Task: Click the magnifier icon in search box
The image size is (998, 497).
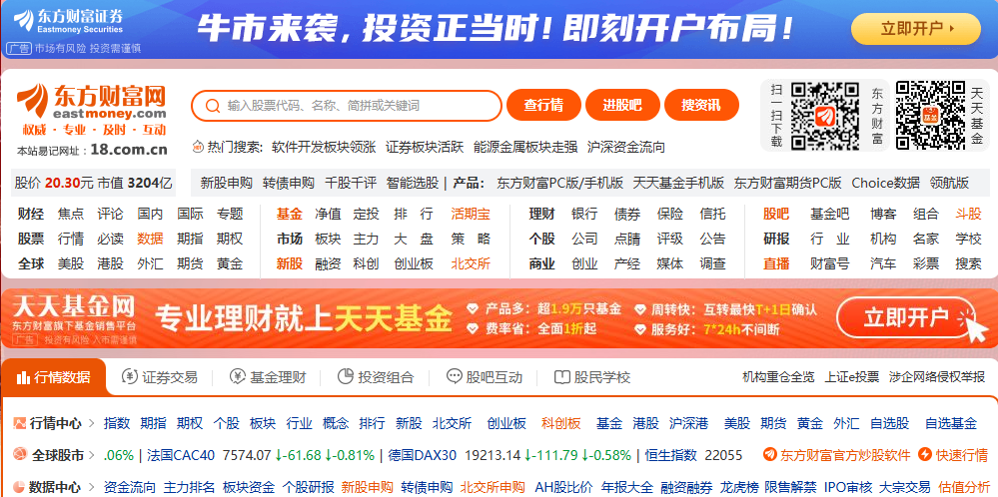Action: [213, 106]
